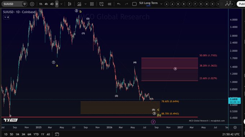The height and width of the screenshot is (137, 245).
Task: Select the (3) wave label
Action: 116,96
